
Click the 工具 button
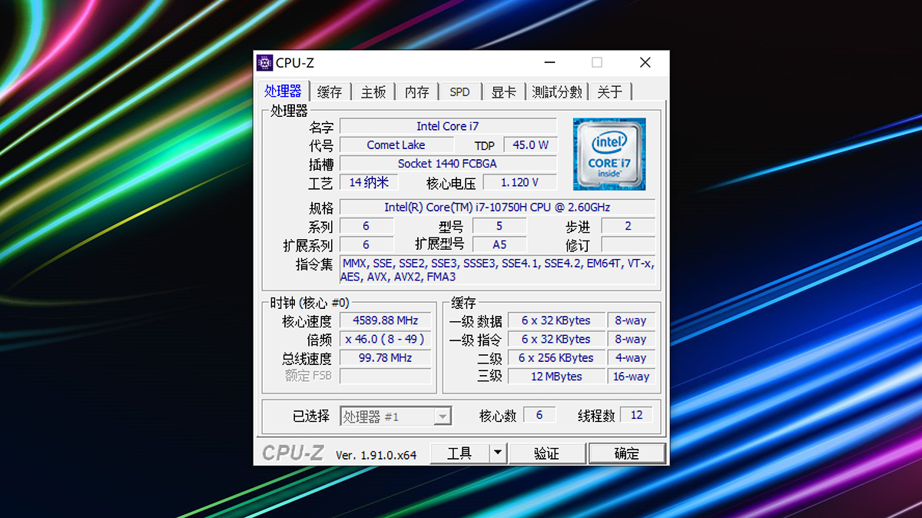click(x=459, y=453)
